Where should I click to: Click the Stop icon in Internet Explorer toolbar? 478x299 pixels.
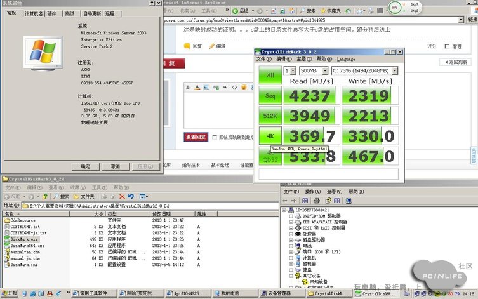point(274,11)
